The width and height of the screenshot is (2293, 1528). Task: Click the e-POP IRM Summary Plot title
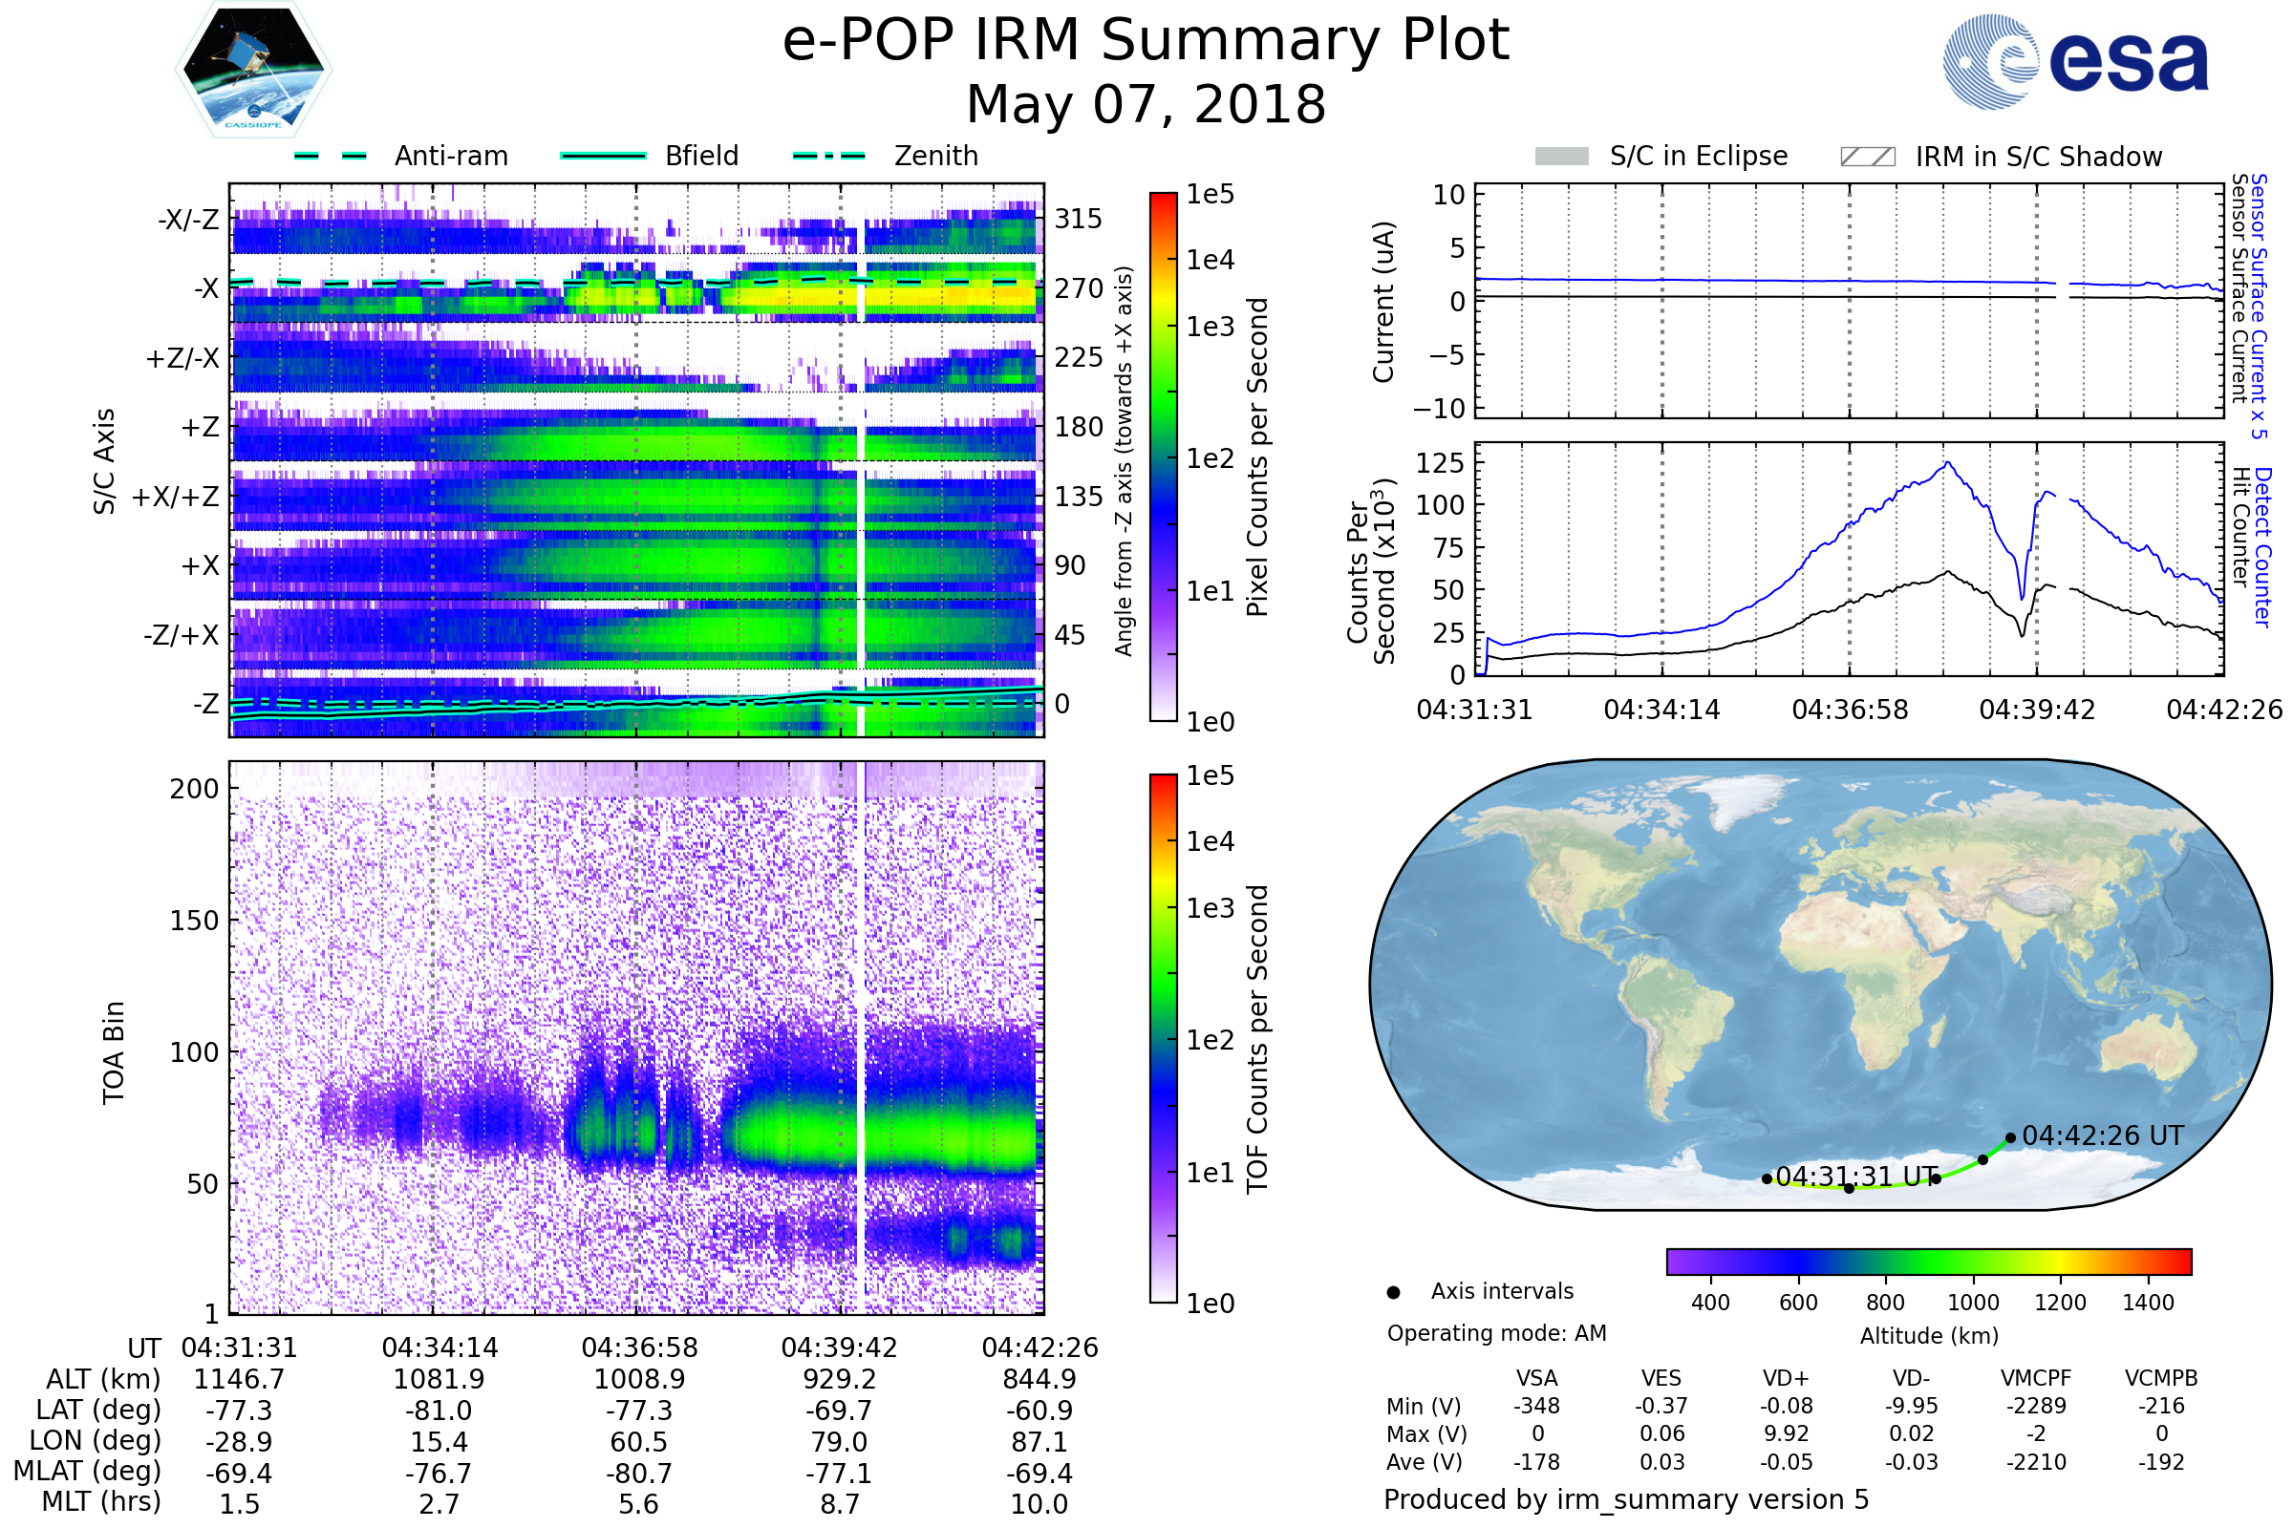1146,41
